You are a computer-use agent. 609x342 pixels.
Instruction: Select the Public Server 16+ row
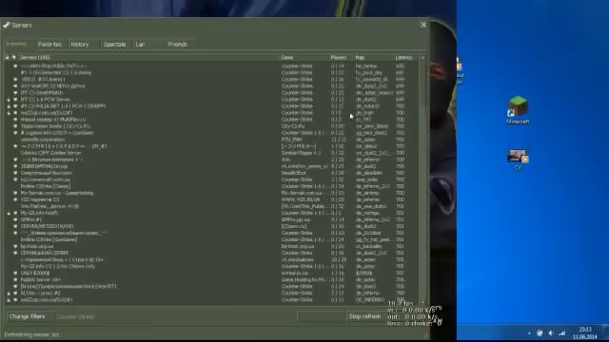pos(211,279)
